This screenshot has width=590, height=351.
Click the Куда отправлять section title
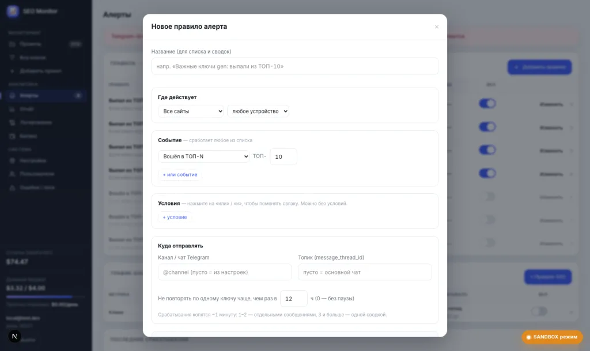click(180, 246)
